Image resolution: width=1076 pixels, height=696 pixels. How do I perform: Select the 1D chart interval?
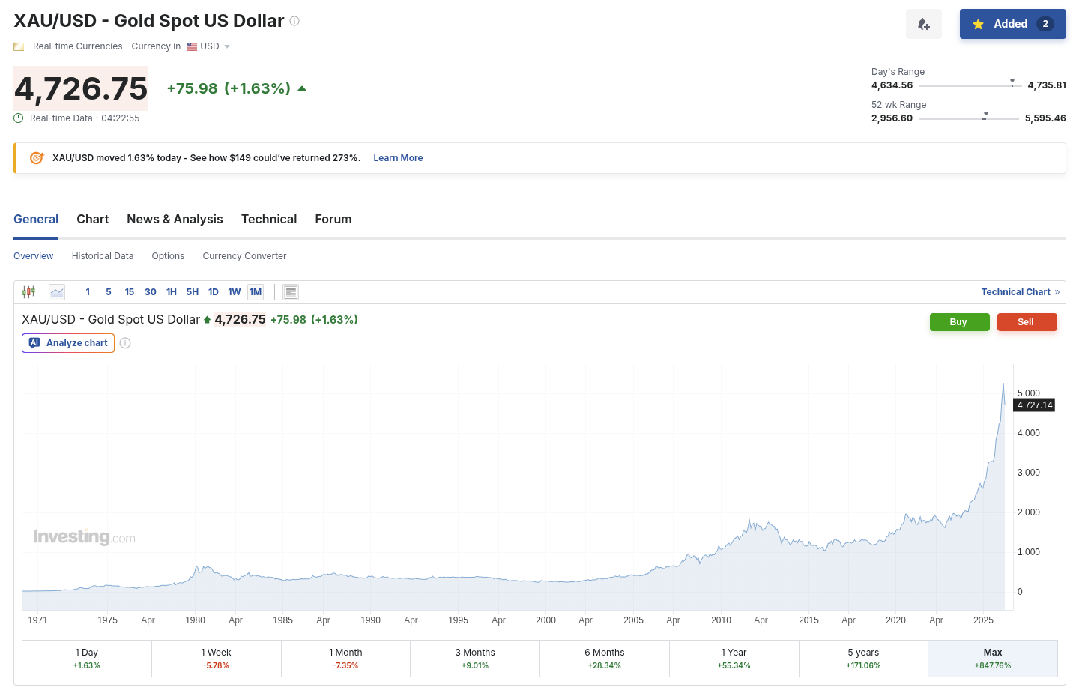coord(214,292)
